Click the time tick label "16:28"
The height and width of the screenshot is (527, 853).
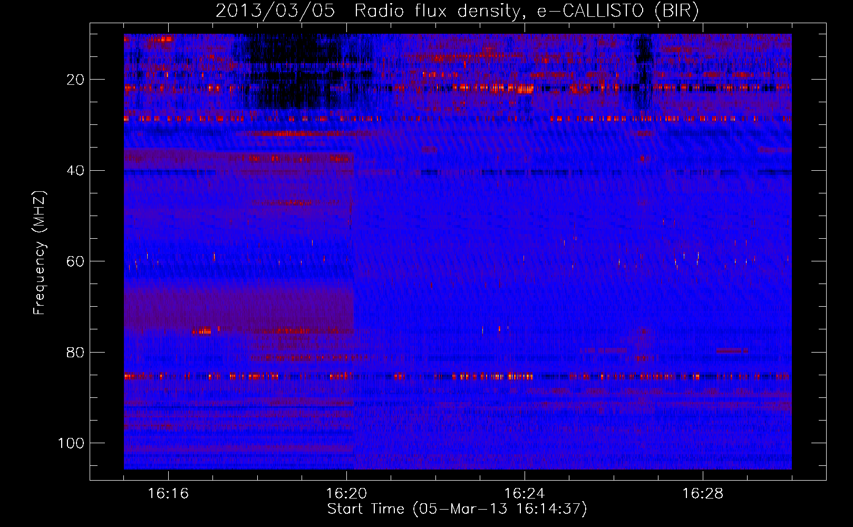click(703, 493)
